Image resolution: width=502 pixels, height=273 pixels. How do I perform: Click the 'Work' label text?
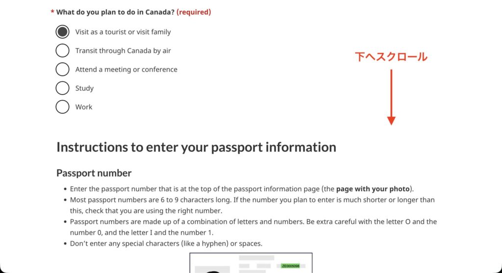84,107
